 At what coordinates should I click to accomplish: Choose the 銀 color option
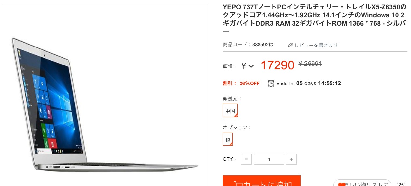point(228,139)
